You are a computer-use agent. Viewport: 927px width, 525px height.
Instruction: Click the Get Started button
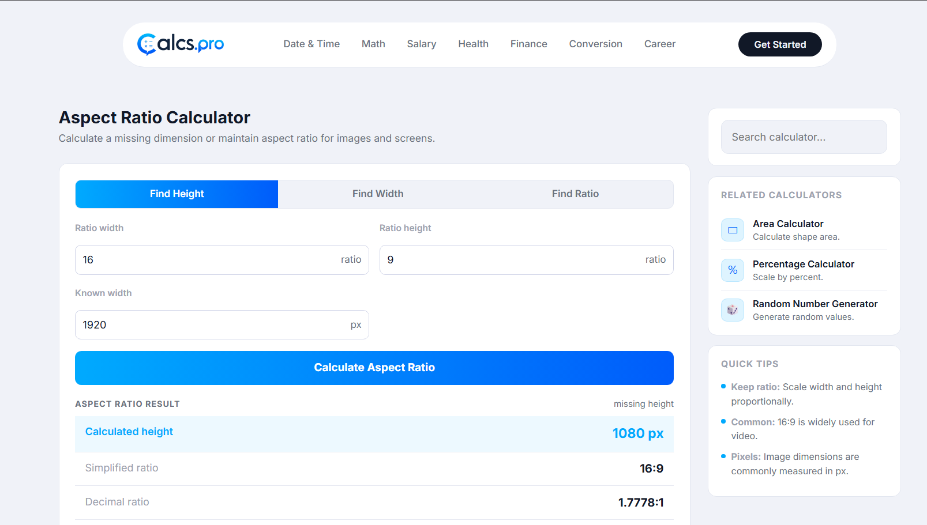pyautogui.click(x=780, y=44)
